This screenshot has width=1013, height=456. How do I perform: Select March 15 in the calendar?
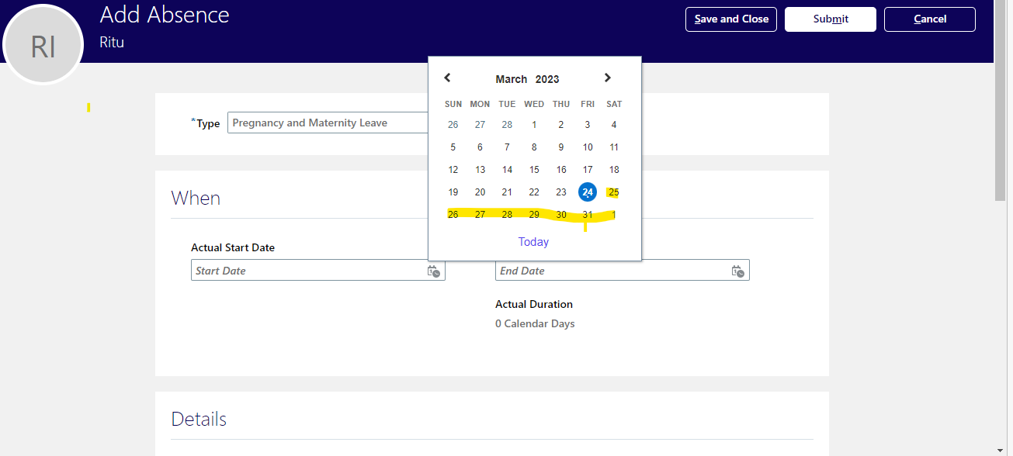click(534, 169)
